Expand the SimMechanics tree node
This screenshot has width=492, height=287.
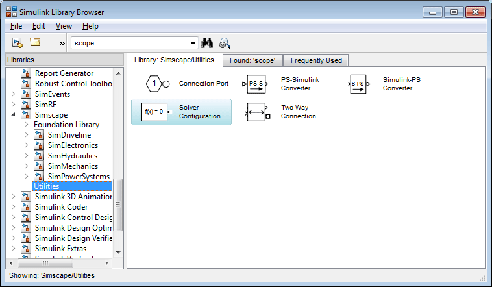coord(27,166)
